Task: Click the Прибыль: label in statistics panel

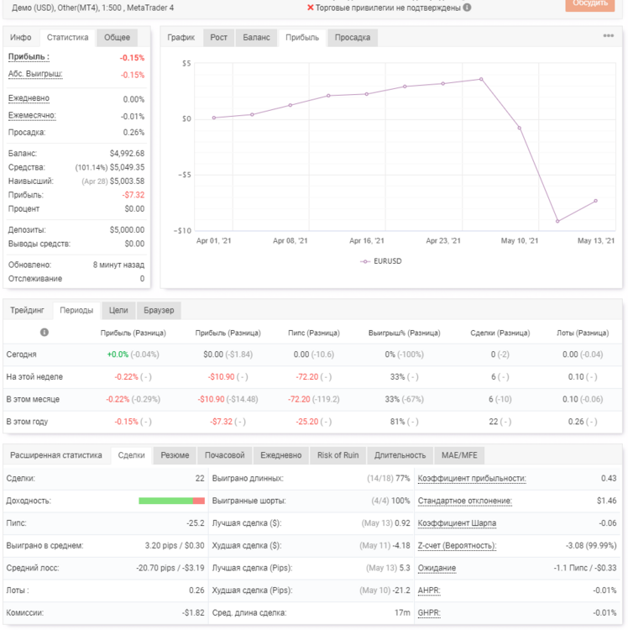Action: pos(29,57)
